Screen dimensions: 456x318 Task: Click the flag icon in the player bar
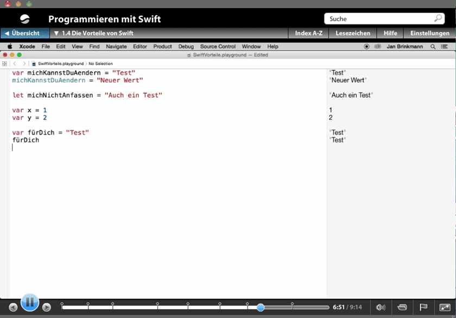point(424,308)
